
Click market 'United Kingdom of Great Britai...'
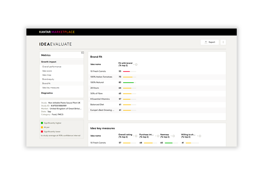coord(65,109)
